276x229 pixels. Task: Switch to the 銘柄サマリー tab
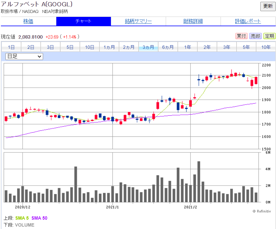pos(138,21)
